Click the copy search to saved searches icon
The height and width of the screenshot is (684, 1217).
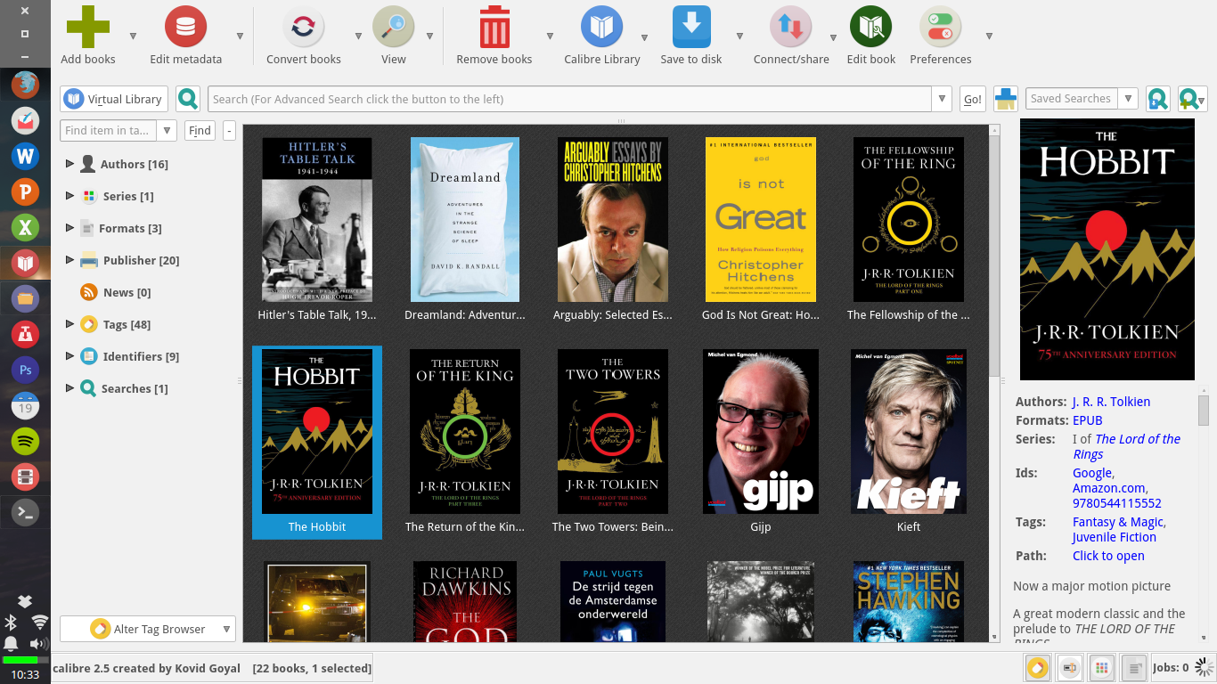(1157, 99)
